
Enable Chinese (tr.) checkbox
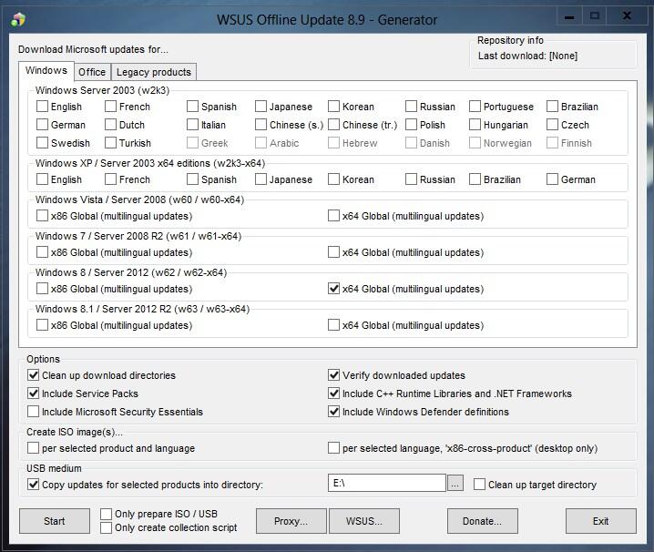(333, 124)
